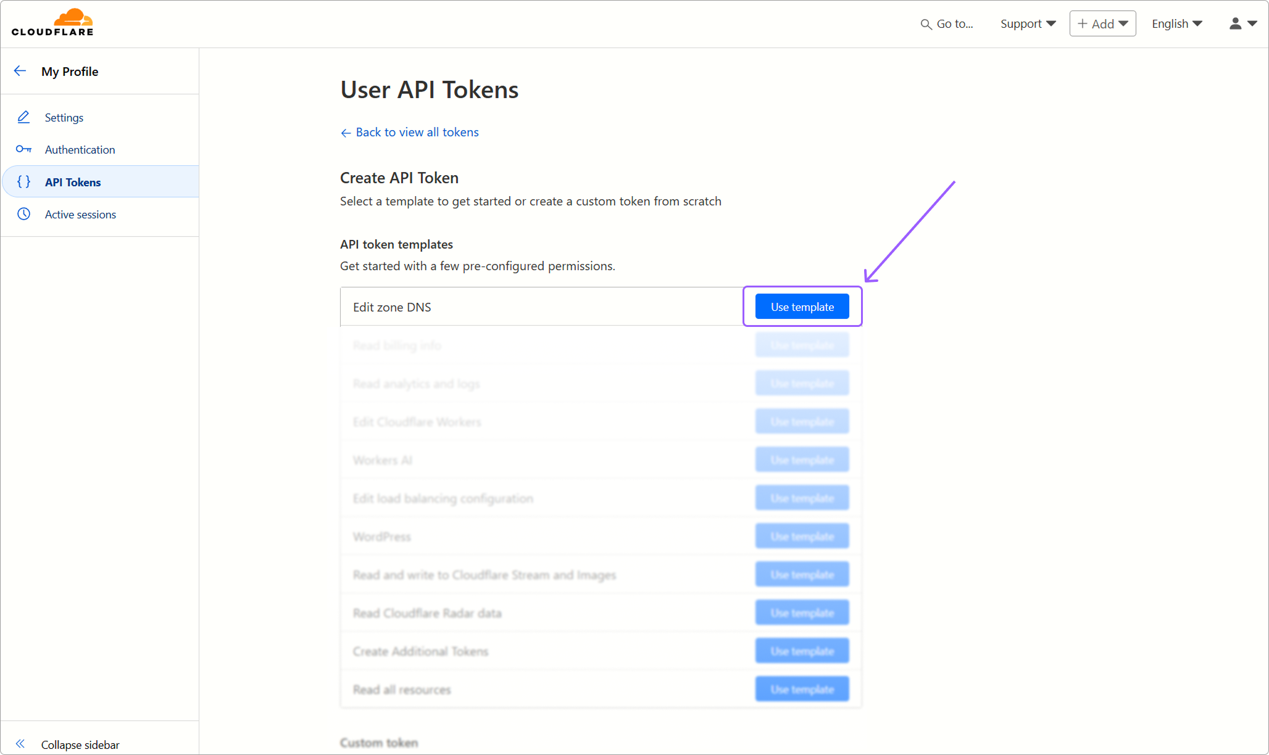The height and width of the screenshot is (755, 1269).
Task: Use template for Edit load balancing configuration
Action: (x=802, y=498)
